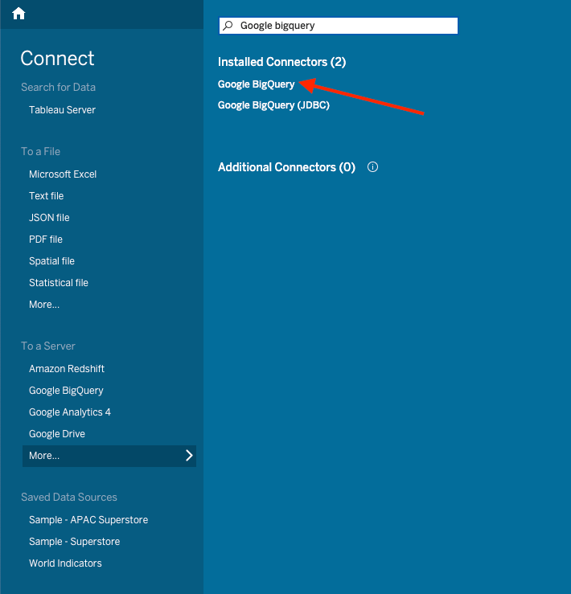Choose Google BigQuery under To a Server

click(x=67, y=391)
